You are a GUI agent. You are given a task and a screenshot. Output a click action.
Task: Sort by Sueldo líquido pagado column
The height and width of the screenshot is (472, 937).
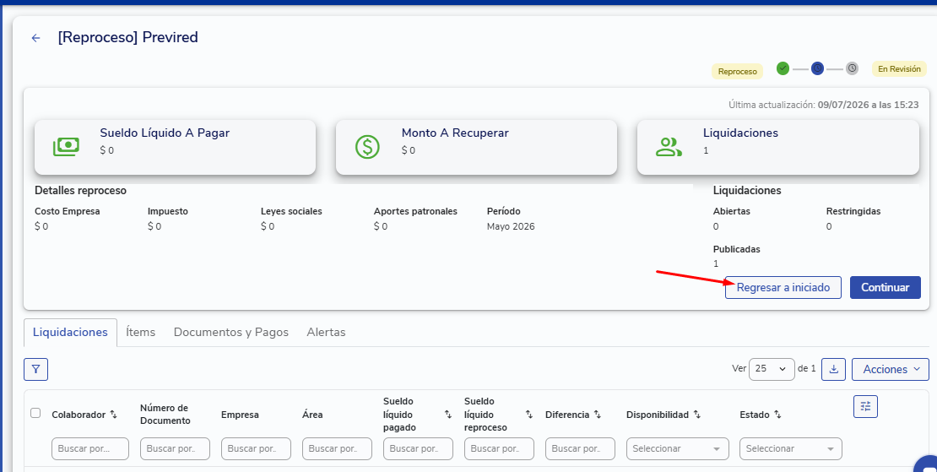(448, 415)
